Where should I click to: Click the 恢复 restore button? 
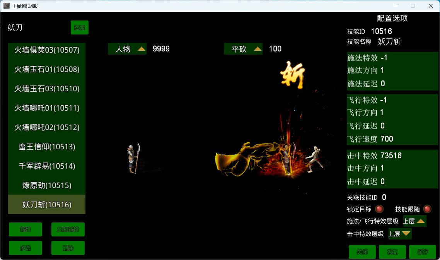tap(392, 251)
